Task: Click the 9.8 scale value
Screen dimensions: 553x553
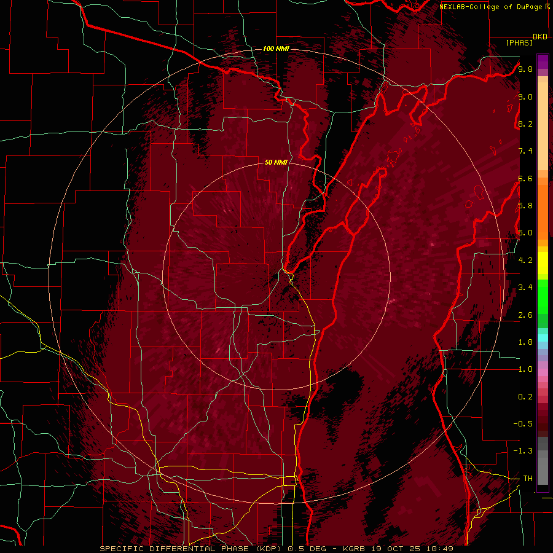Action: (x=525, y=69)
